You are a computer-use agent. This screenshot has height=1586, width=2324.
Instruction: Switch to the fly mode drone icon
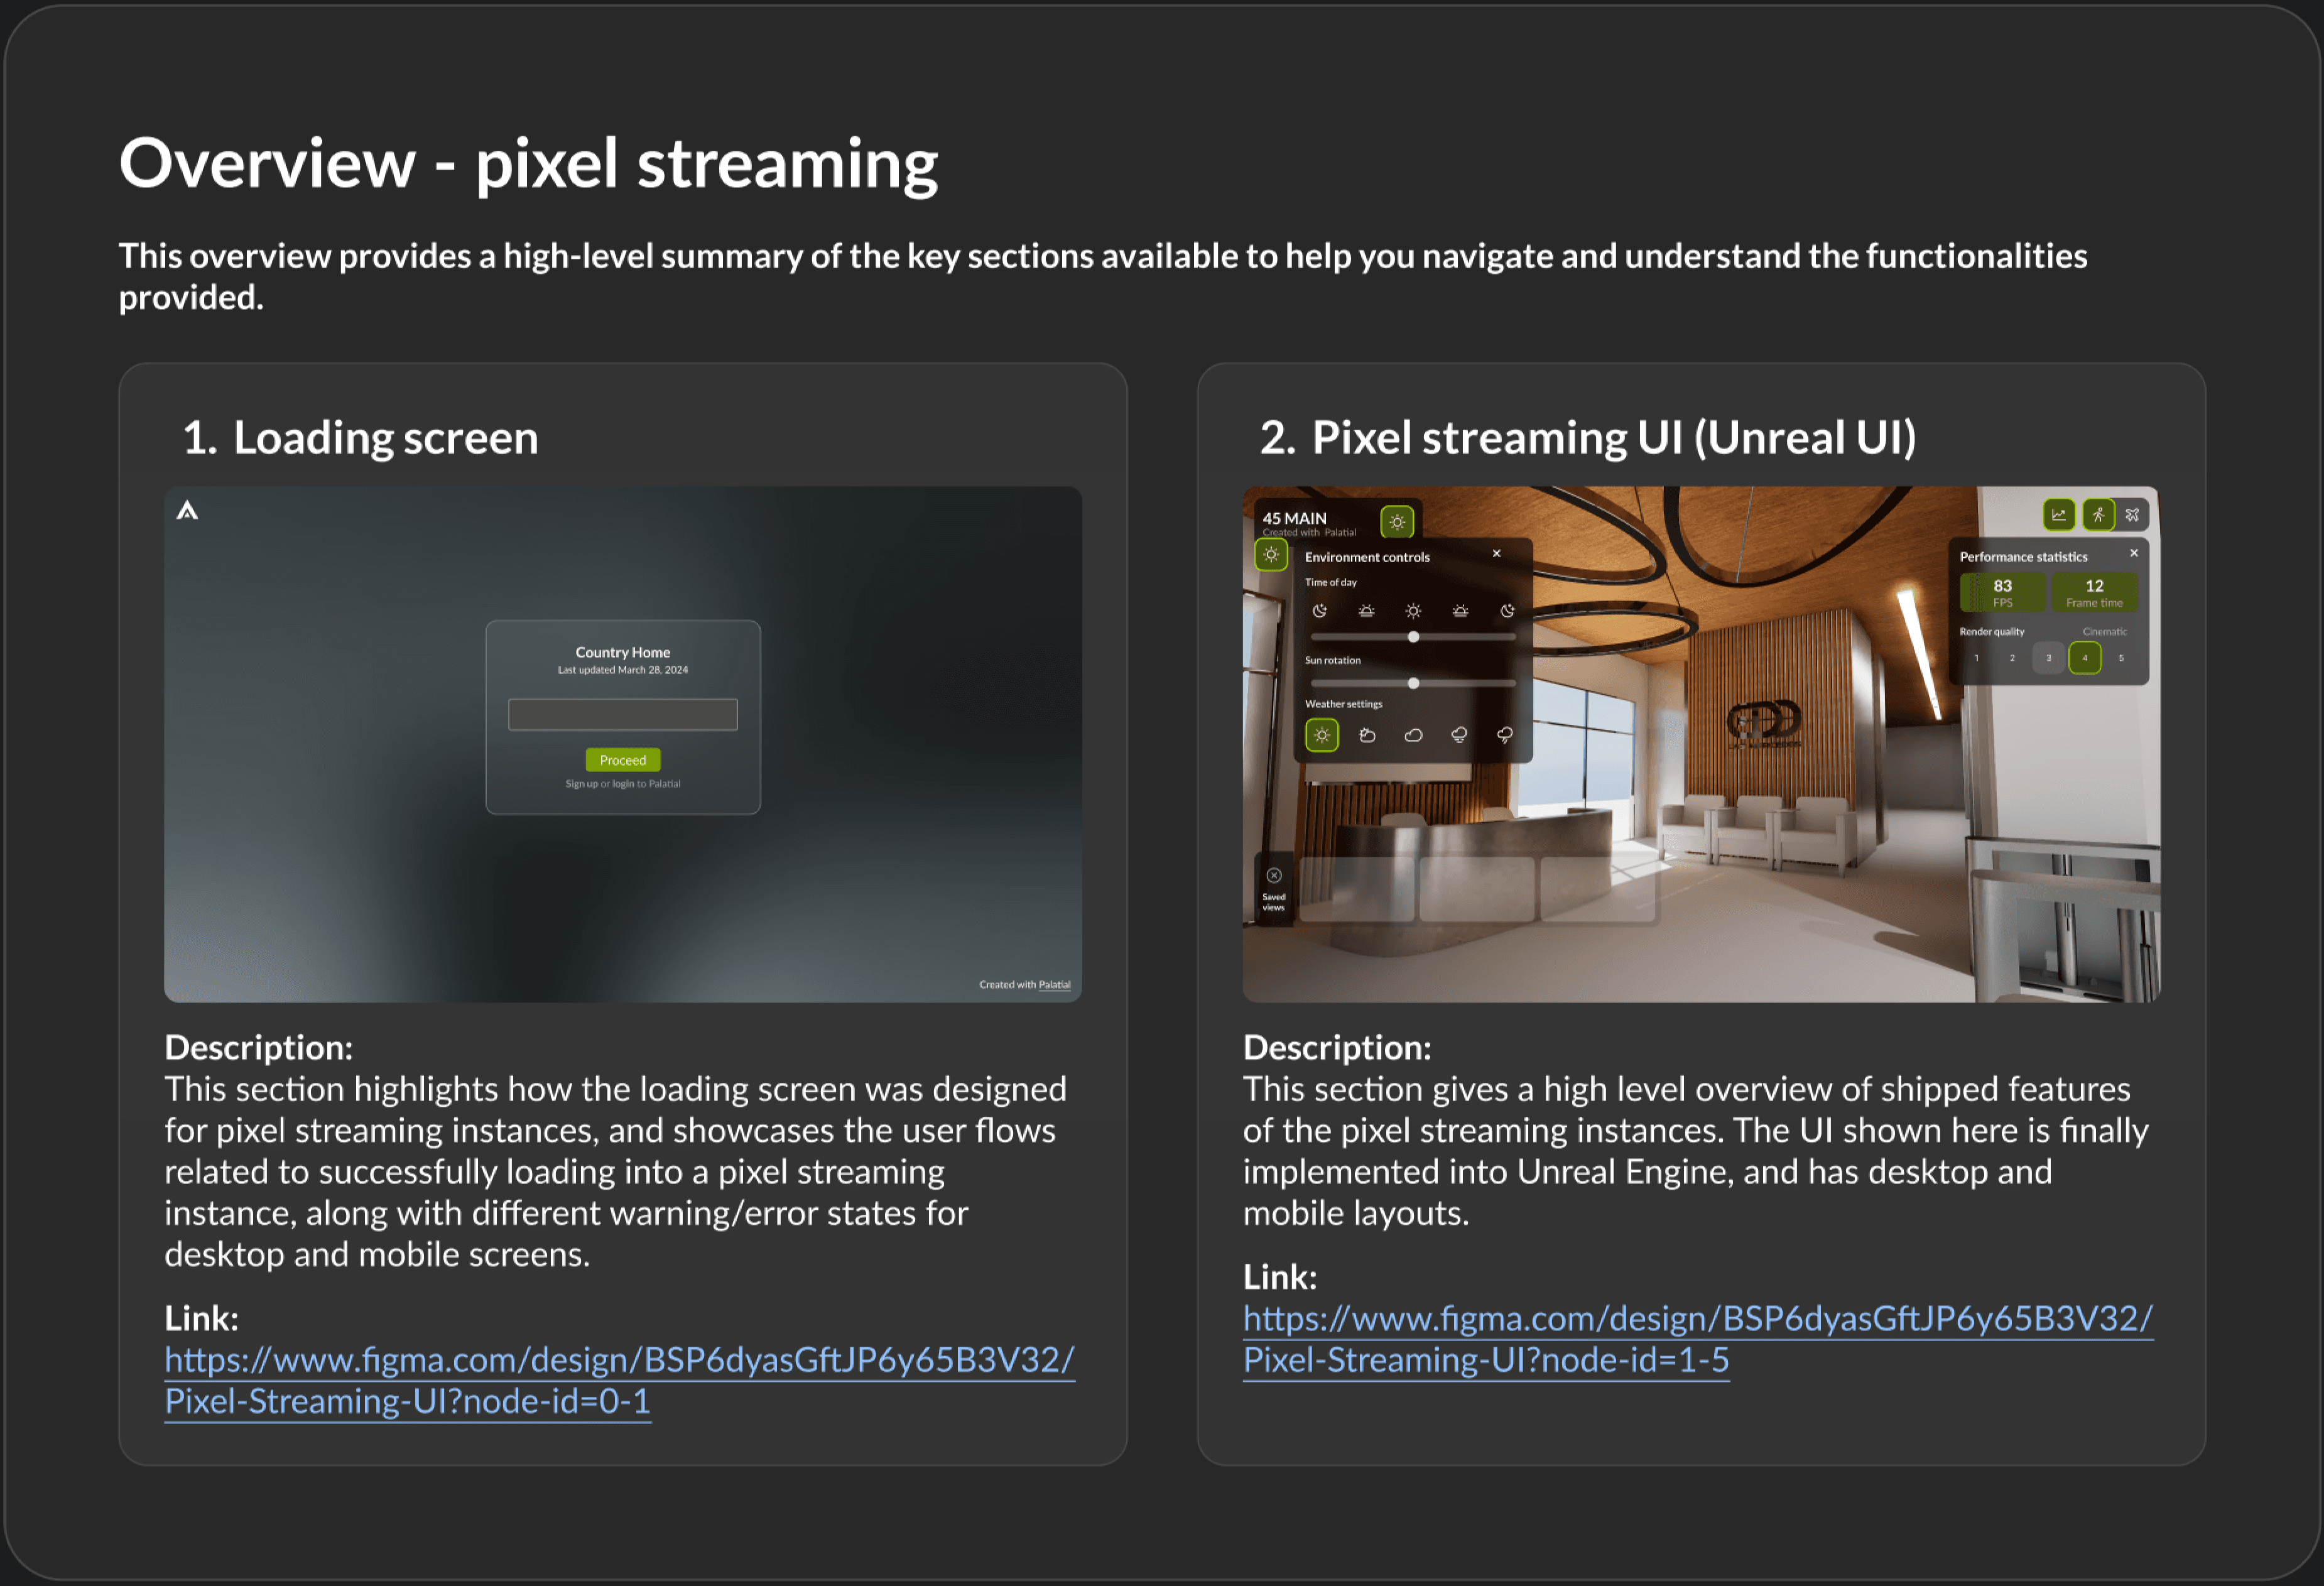tap(2133, 515)
